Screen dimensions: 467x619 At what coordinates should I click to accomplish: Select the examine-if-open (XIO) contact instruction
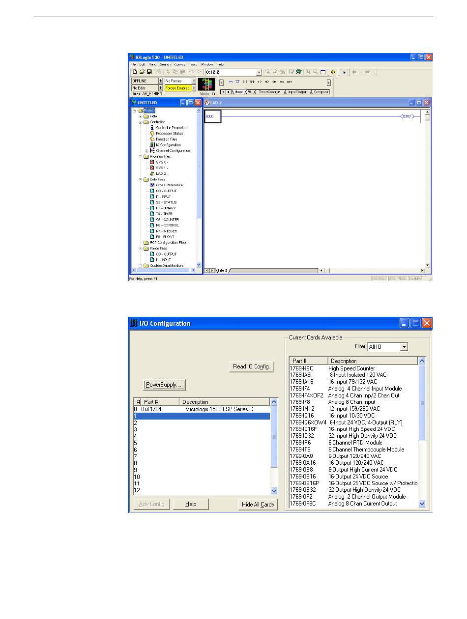[x=252, y=82]
